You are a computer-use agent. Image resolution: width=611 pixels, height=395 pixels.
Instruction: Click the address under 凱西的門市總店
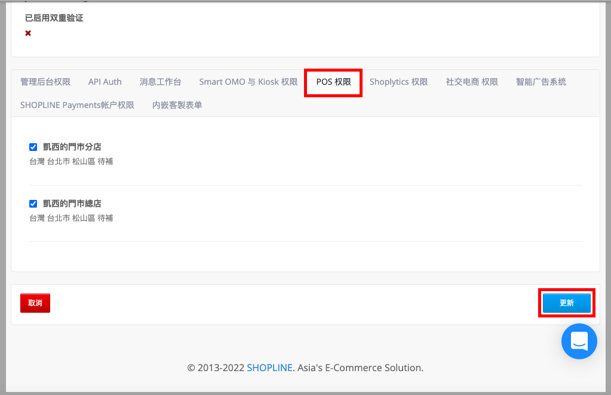tap(71, 218)
